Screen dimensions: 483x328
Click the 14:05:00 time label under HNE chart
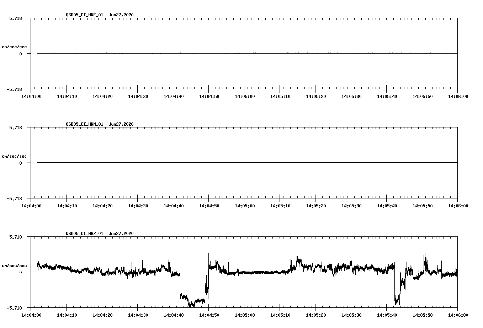click(245, 96)
